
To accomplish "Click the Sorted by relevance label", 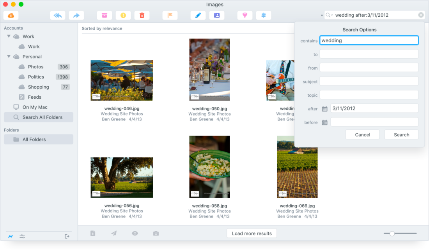I will [x=102, y=28].
